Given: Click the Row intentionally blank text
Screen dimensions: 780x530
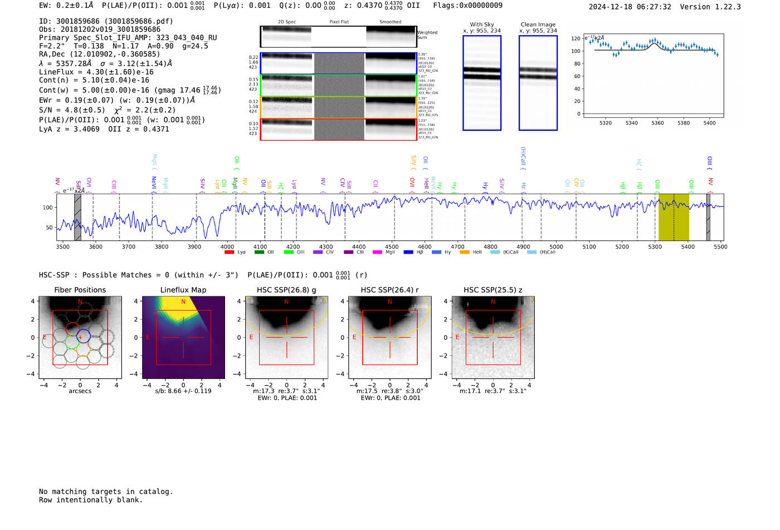Looking at the screenshot, I should (91, 500).
